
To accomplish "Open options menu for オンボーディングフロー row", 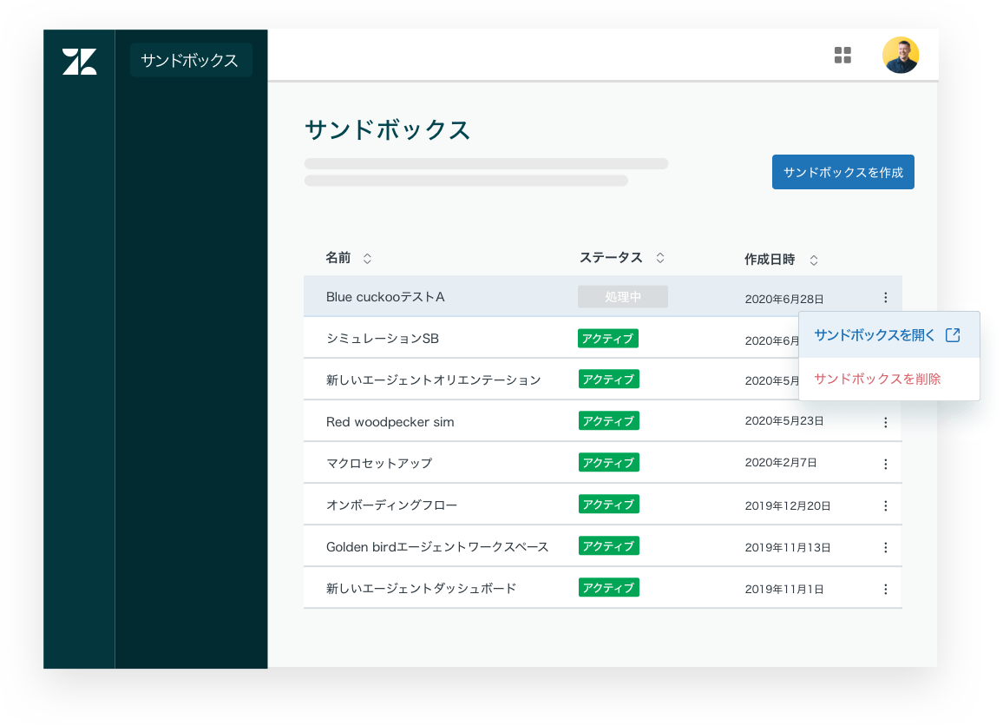I will (885, 506).
